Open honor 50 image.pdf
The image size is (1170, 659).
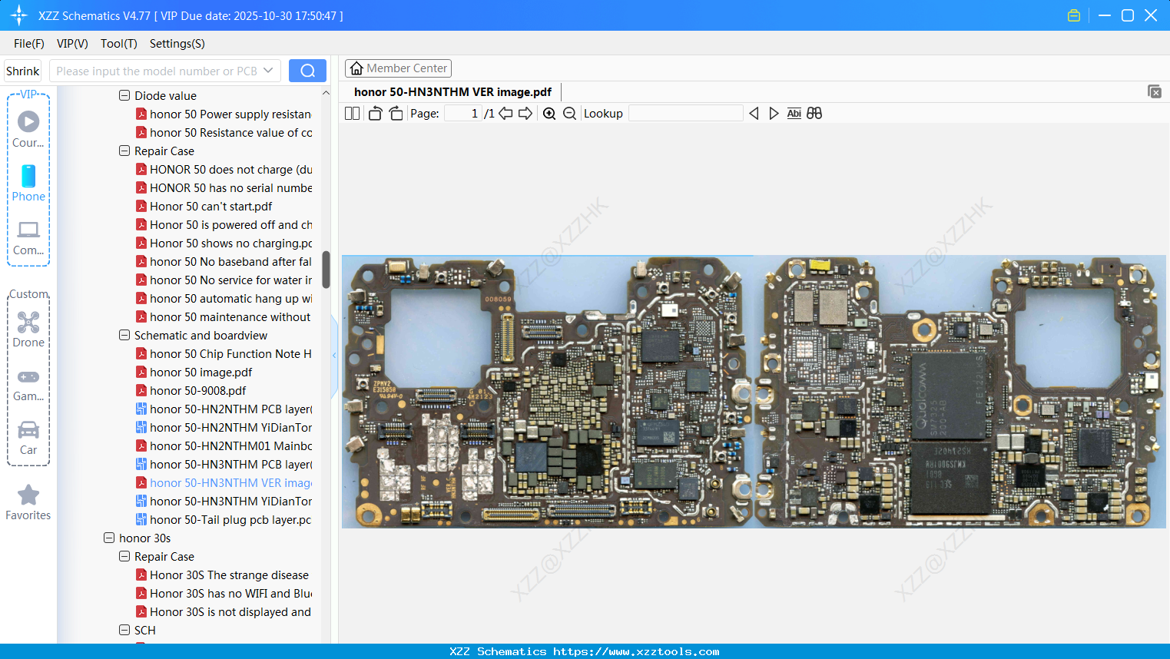194,373
